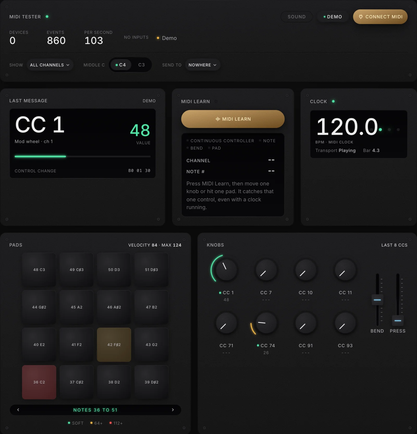Image resolution: width=417 pixels, height=434 pixels.
Task: Trigger pad 45 A2
Action: [x=77, y=307]
